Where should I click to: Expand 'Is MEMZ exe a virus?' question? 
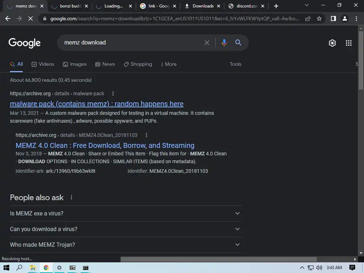(125, 213)
